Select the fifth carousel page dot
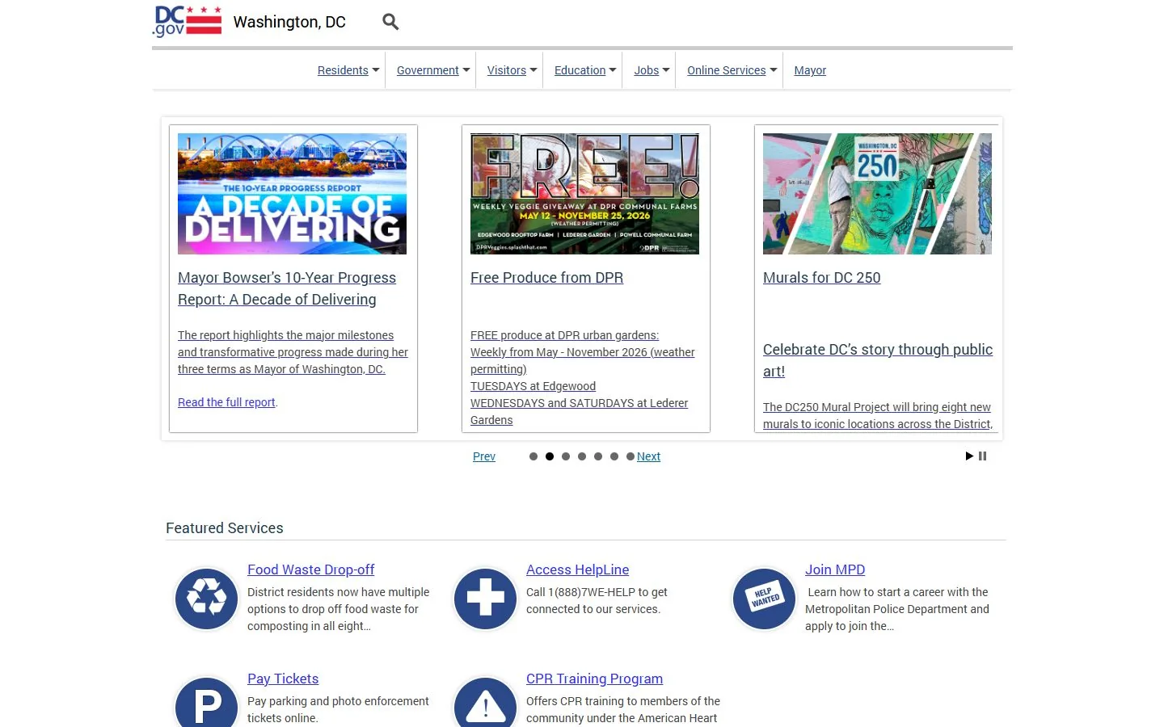Viewport: 1164px width, 727px height. (598, 456)
